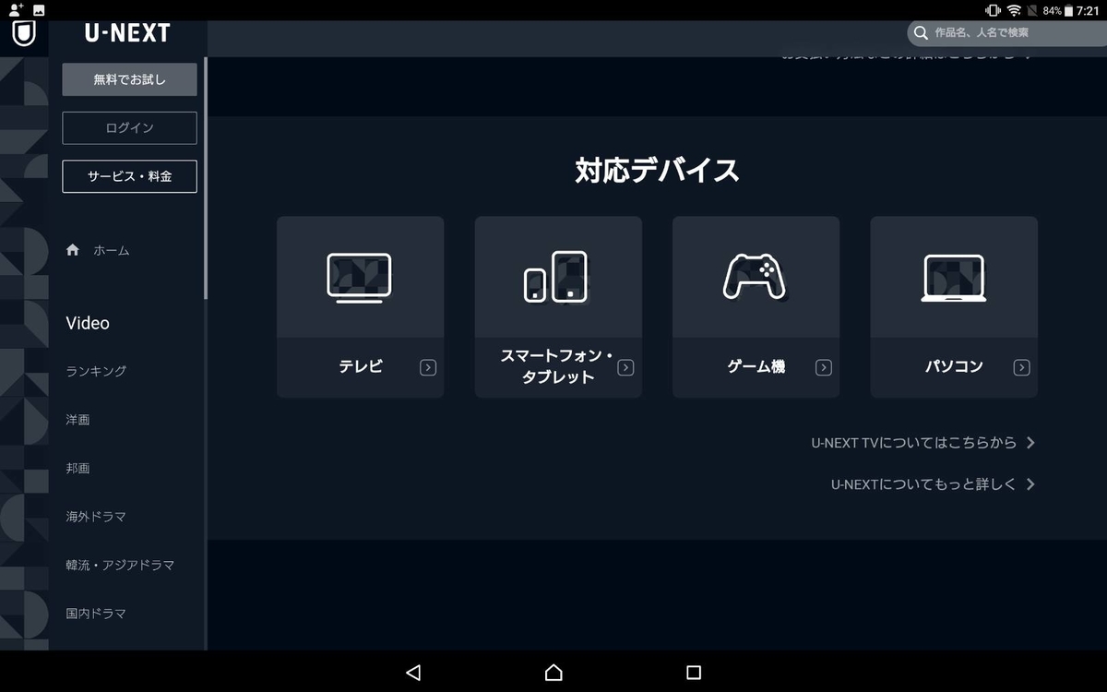
Task: Click the 対応デバイス heading
Action: (x=657, y=171)
